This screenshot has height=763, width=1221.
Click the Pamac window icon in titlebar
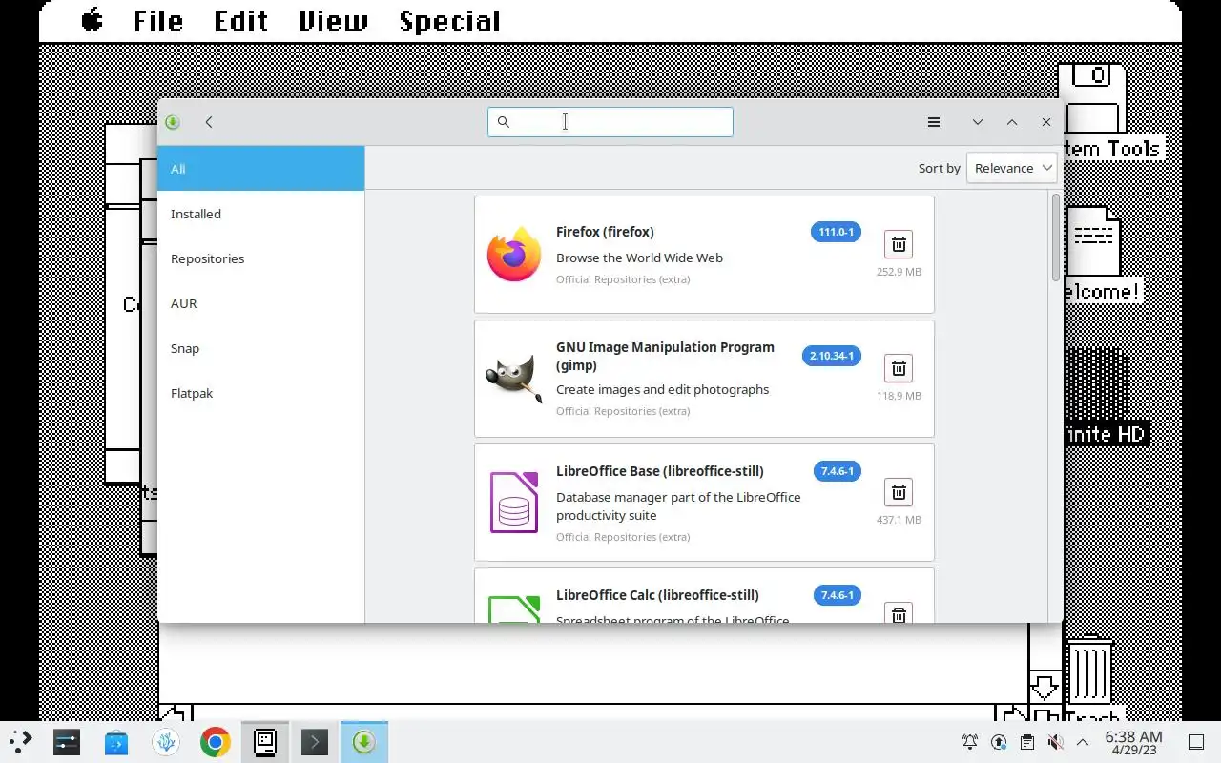173,122
